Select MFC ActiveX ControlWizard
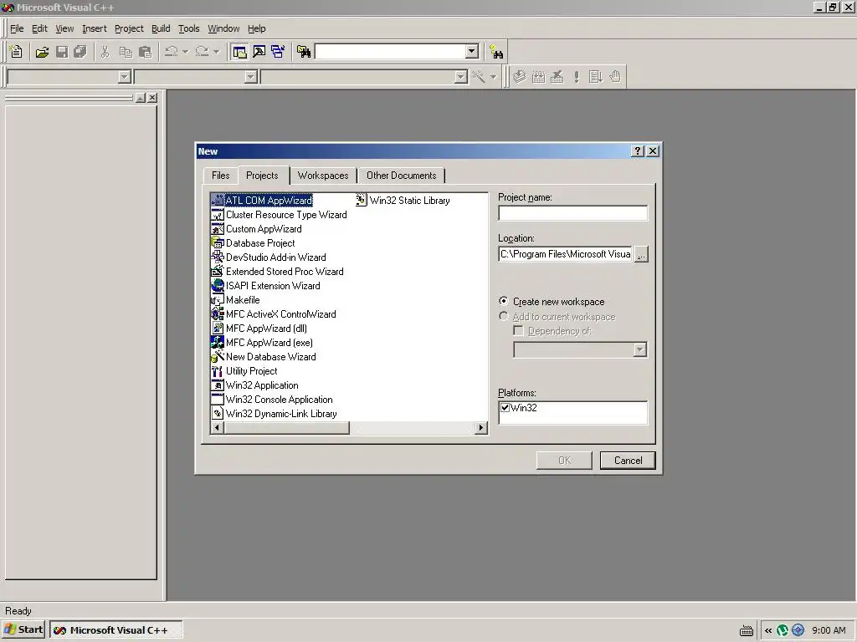The image size is (857, 642). (x=274, y=314)
